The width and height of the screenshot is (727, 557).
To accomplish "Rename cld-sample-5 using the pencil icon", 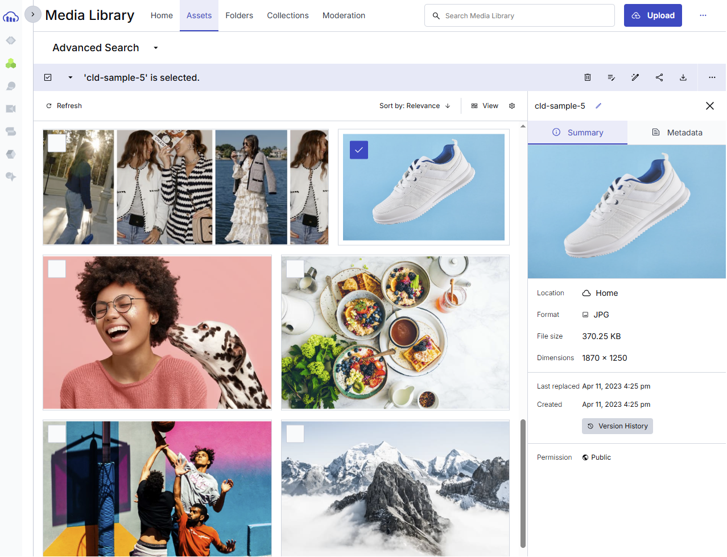I will [598, 106].
